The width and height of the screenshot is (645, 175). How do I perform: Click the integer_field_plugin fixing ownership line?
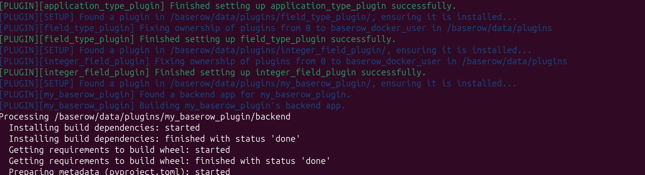tap(283, 61)
